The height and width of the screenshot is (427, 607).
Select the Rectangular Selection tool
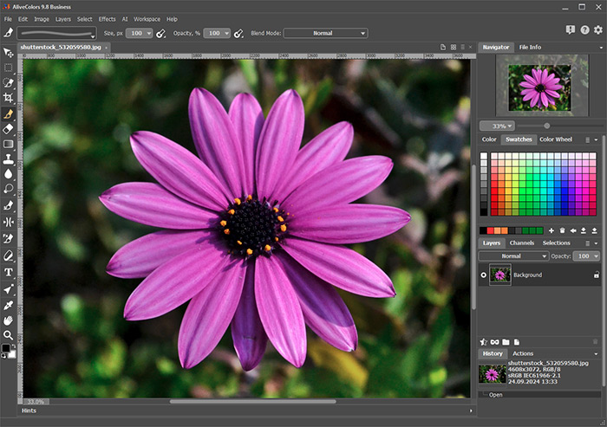pyautogui.click(x=8, y=68)
